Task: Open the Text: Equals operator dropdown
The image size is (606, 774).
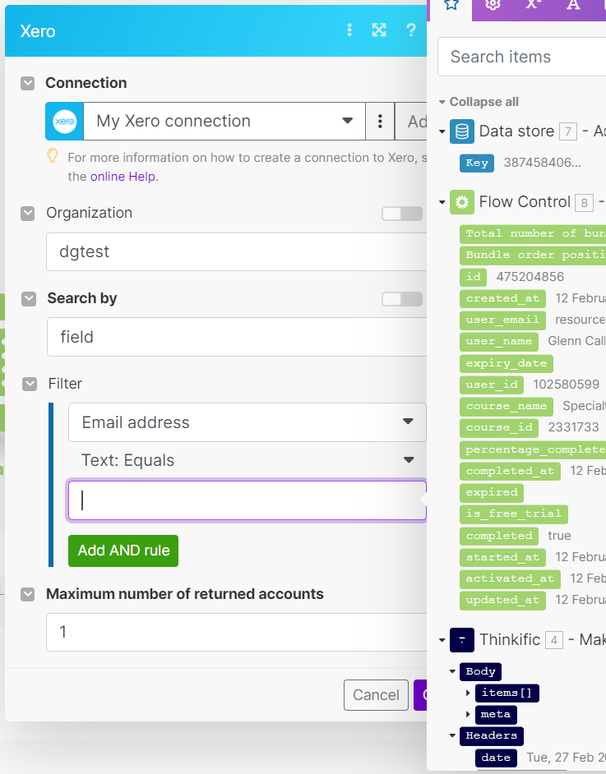Action: [247, 460]
